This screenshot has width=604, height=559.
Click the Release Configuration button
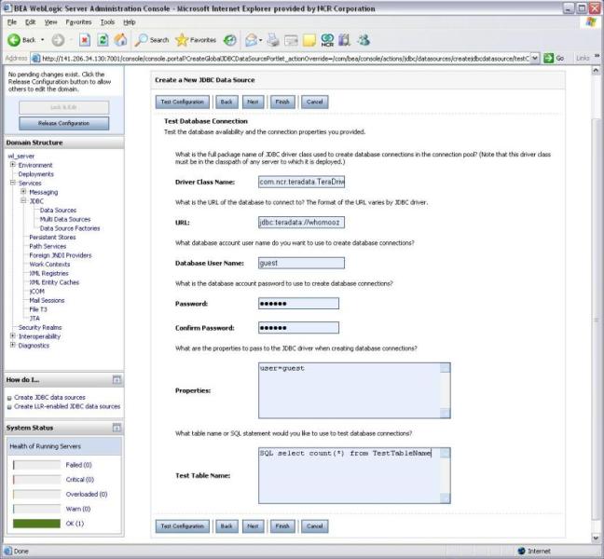point(64,123)
